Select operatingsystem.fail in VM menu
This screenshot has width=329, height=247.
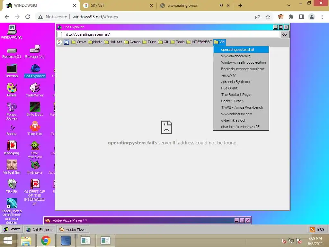241,50
